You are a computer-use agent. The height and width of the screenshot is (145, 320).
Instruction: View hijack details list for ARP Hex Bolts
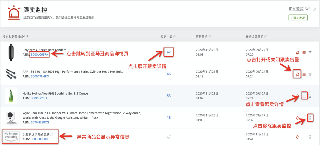304,74
